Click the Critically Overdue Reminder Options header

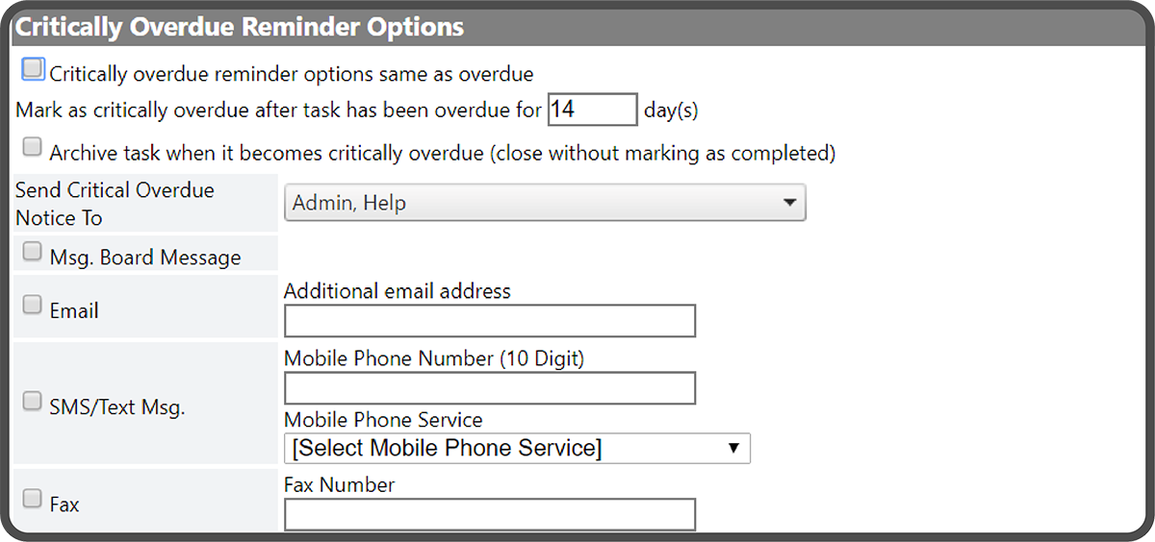pyautogui.click(x=239, y=27)
